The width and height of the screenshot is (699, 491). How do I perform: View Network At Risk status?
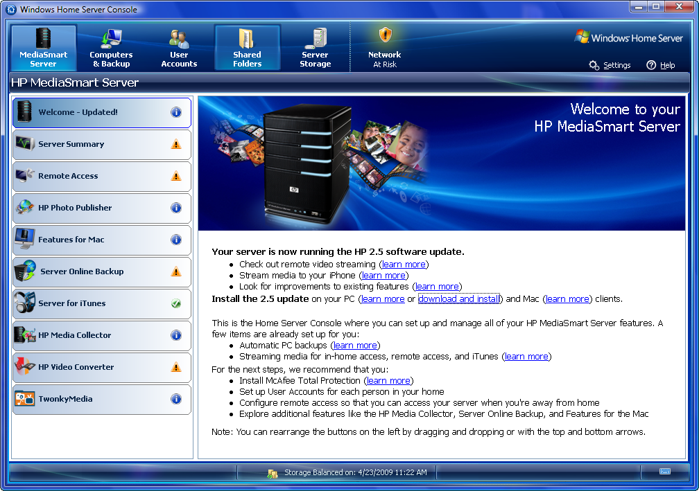(x=384, y=48)
